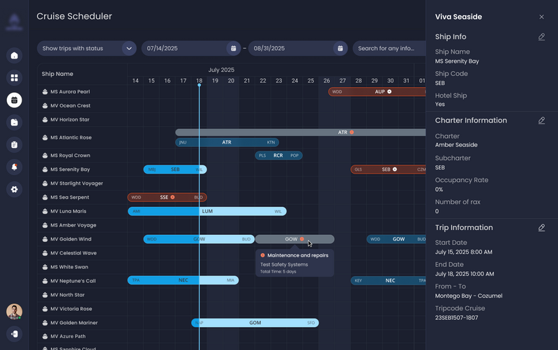Expand the 'Show trips with status' dropdown
Viewport: 558px width, 350px height.
pyautogui.click(x=128, y=49)
